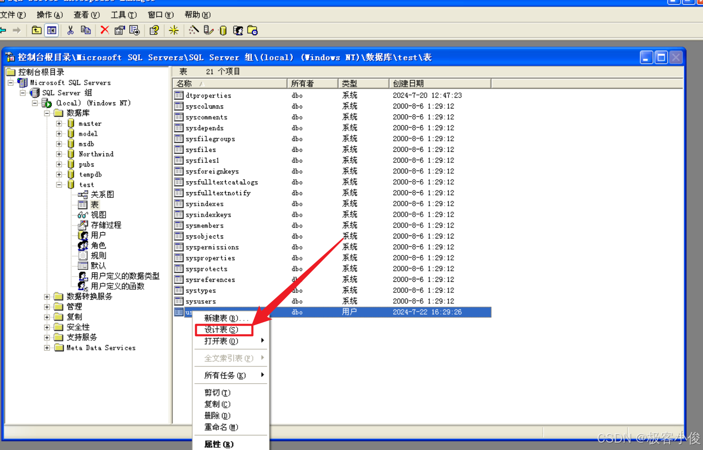Screen dimensions: 703x450
Task: Select the 关系图 diagram node in the tree
Action: click(x=102, y=194)
